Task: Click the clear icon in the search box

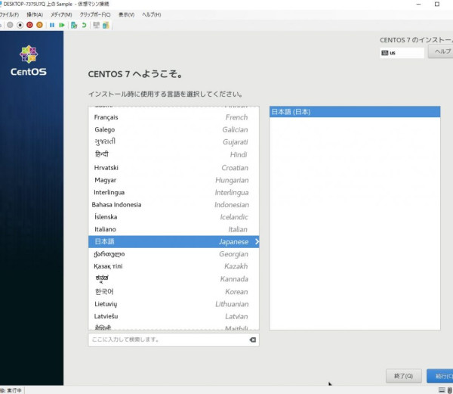Action: (x=252, y=340)
